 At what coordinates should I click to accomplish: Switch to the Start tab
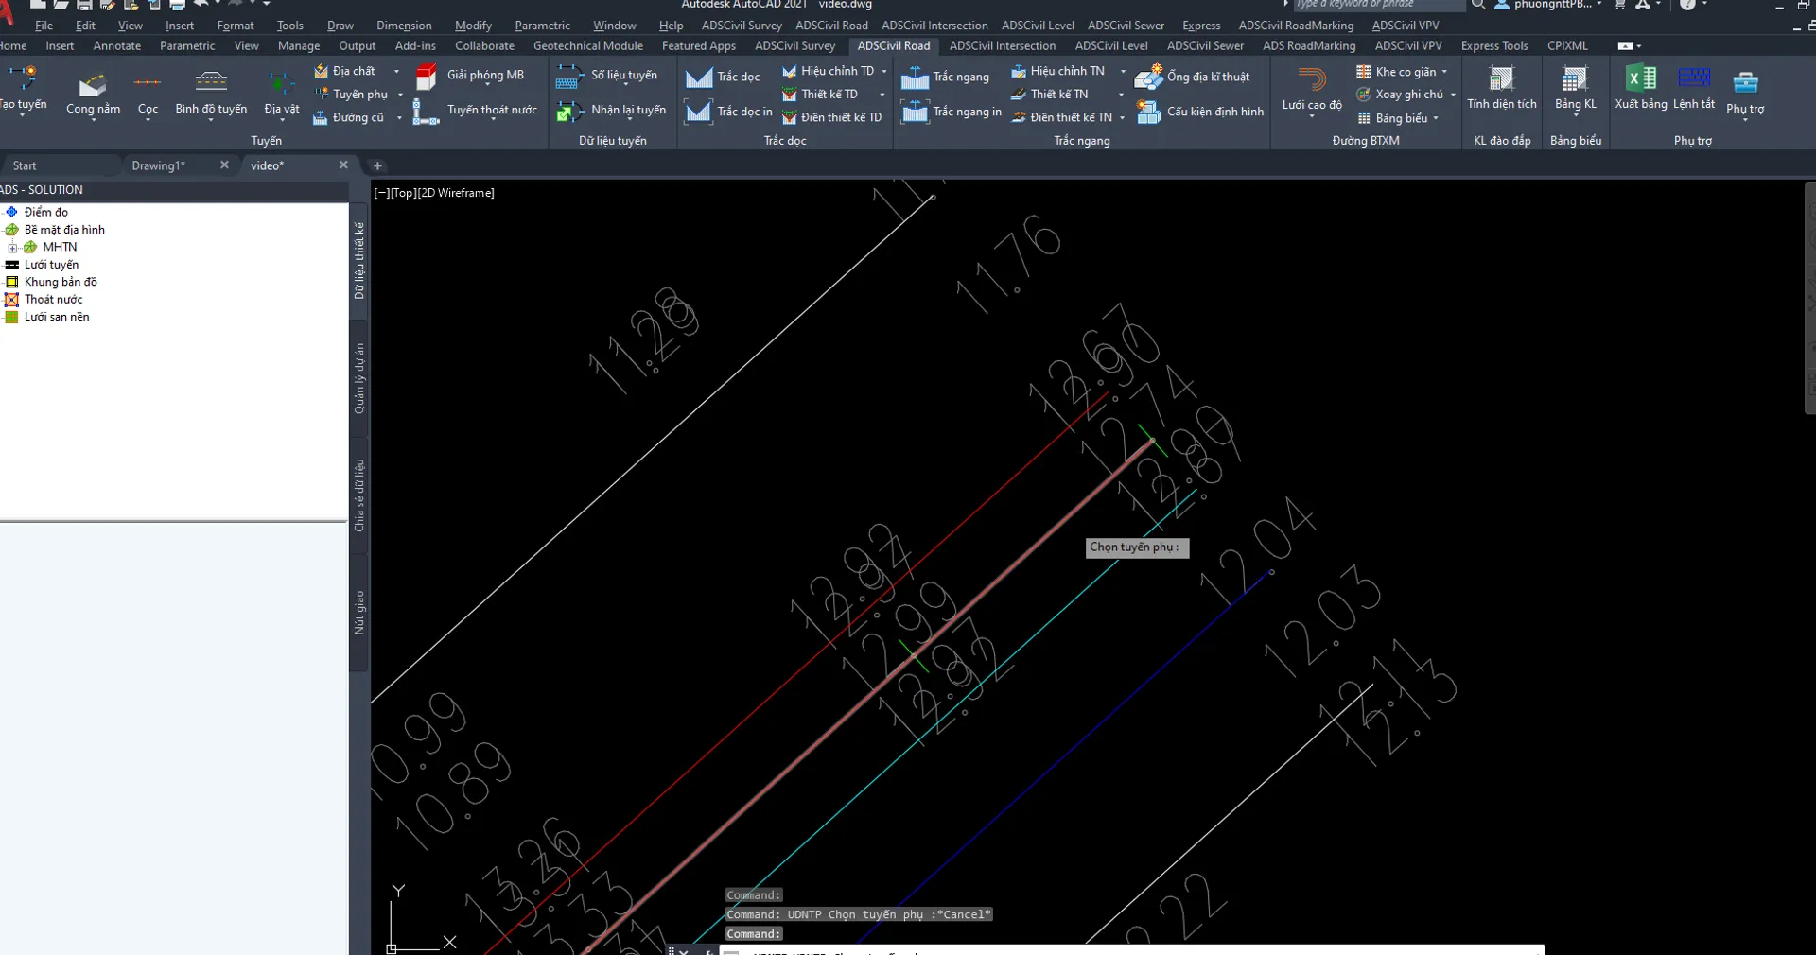click(25, 165)
